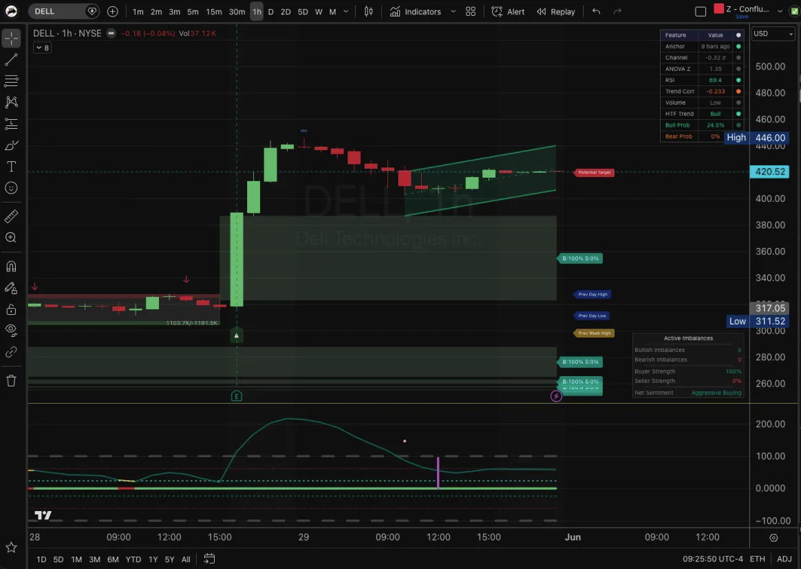Set date range to All
Image resolution: width=801 pixels, height=569 pixels.
tap(186, 559)
